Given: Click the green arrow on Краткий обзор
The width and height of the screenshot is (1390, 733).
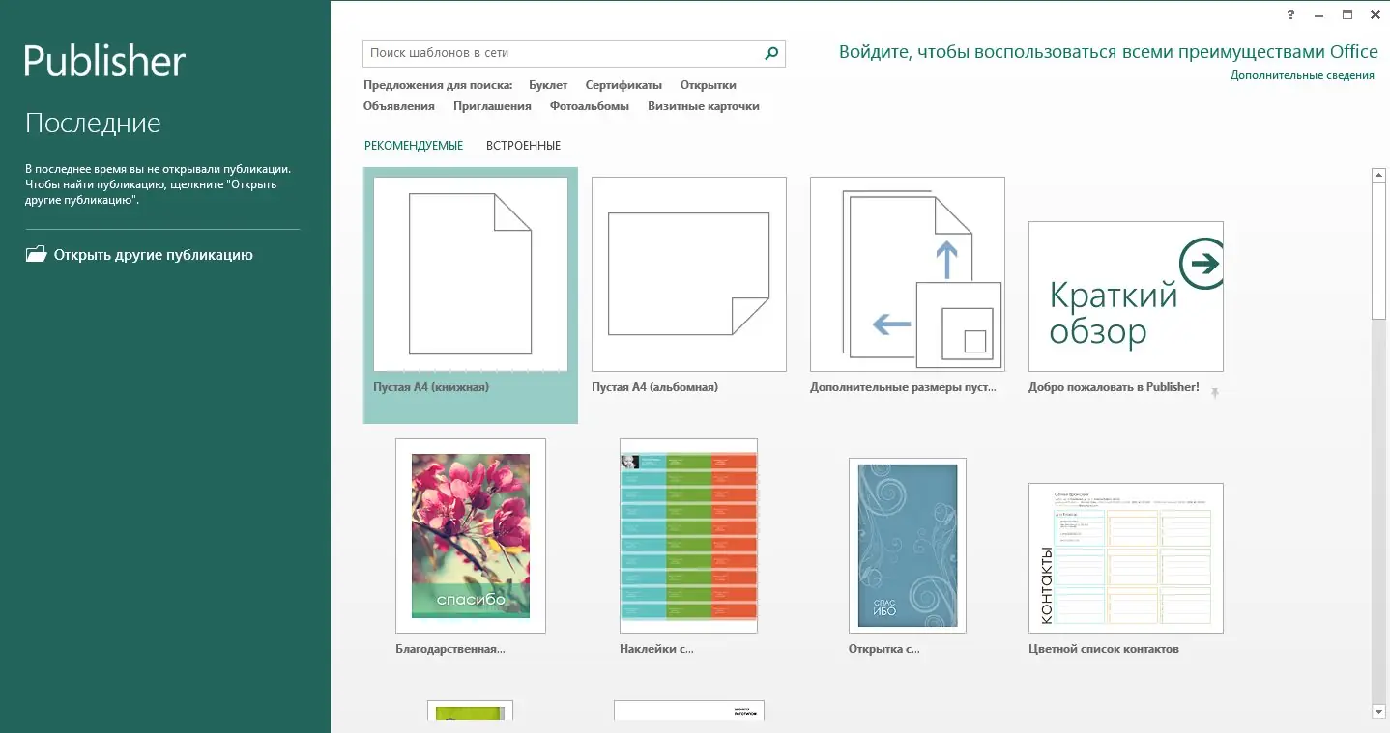Looking at the screenshot, I should coord(1202,264).
